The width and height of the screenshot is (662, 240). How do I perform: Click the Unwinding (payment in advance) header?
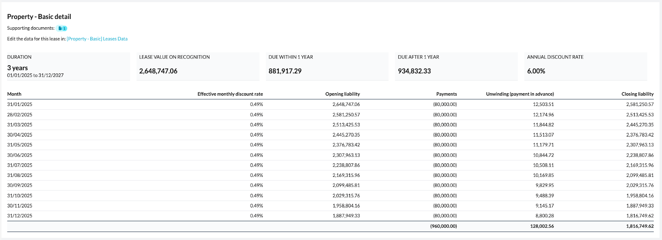click(520, 94)
